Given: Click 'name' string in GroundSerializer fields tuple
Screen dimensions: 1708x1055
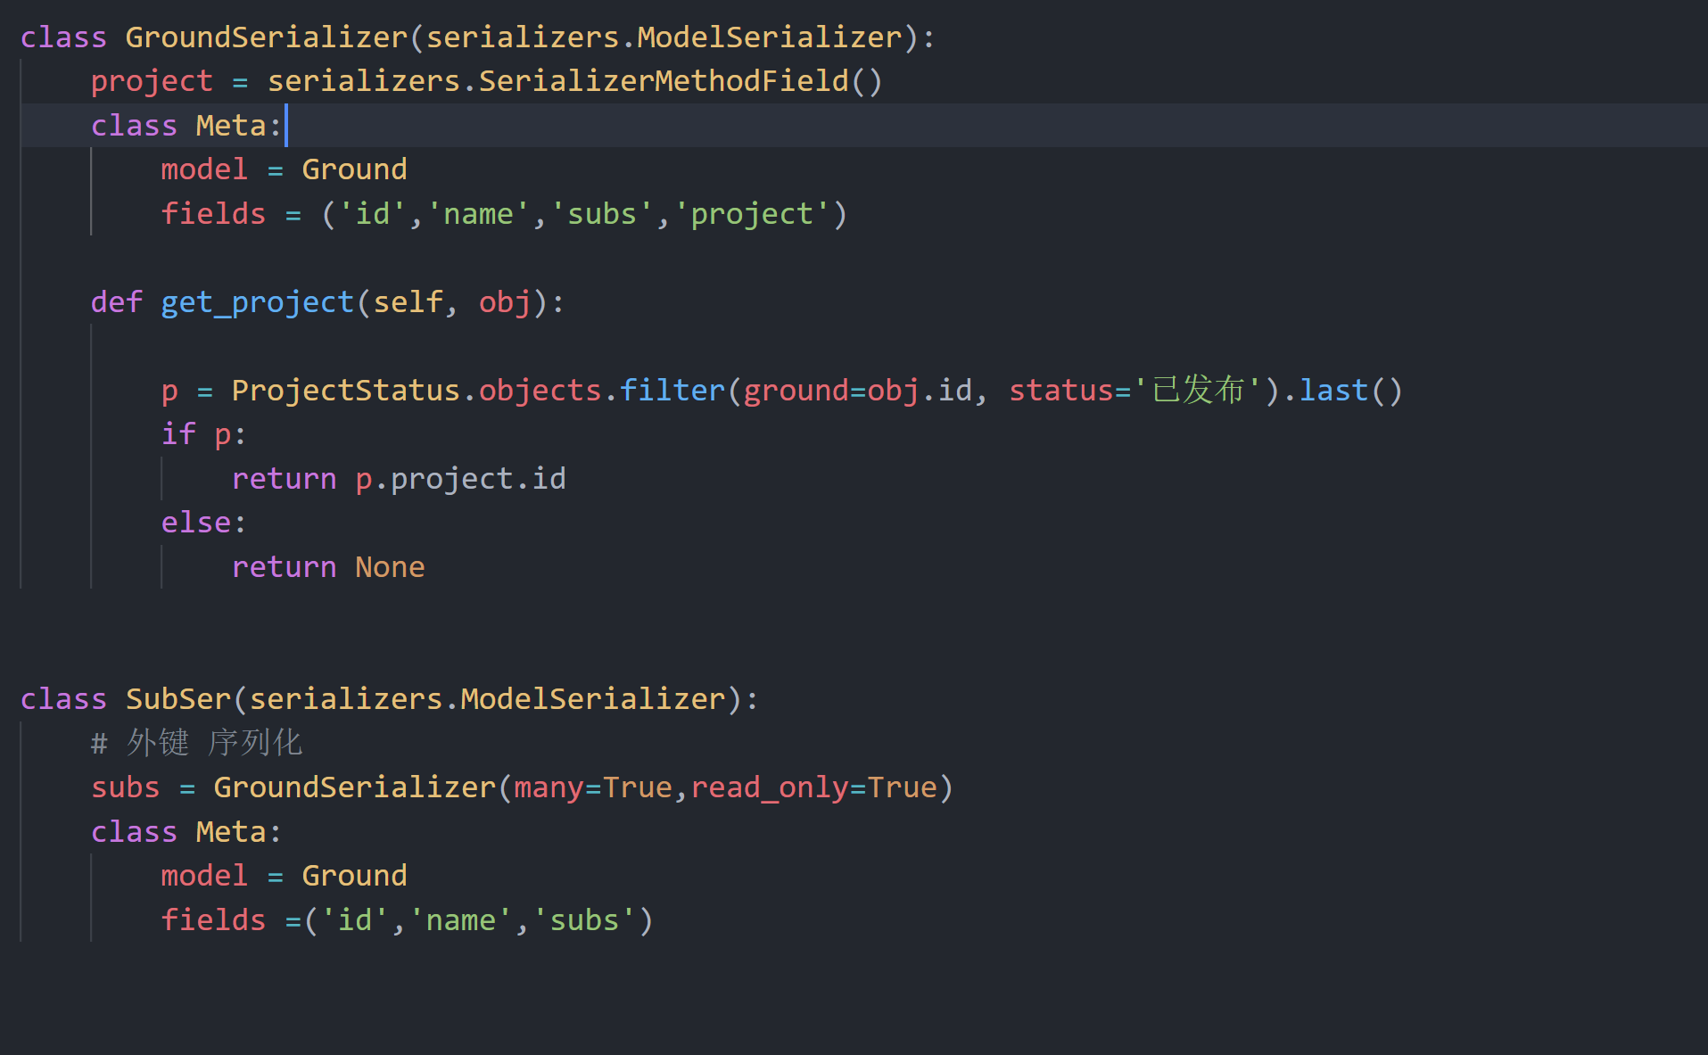Looking at the screenshot, I should 478,214.
